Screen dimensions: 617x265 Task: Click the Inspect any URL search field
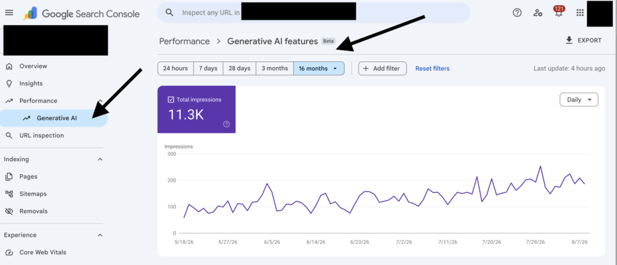(x=313, y=13)
